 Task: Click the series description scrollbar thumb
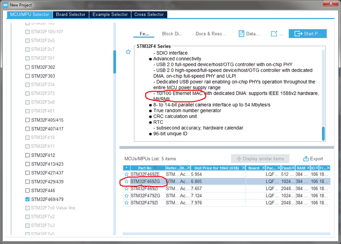click(323, 134)
